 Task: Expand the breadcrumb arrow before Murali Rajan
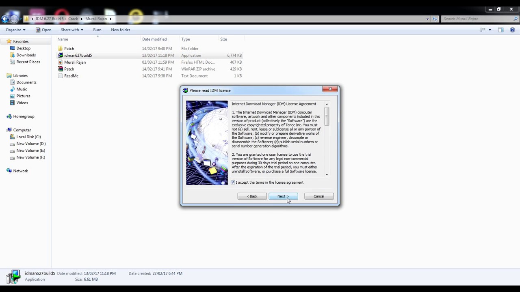pos(82,19)
